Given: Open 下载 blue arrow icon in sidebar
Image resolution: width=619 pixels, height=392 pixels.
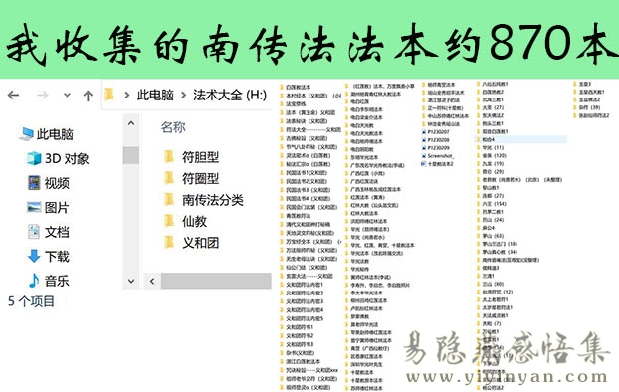Looking at the screenshot, I should (x=34, y=256).
